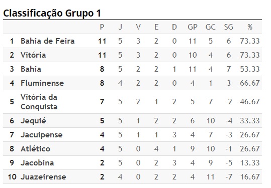Select the Vitória team row

(132, 55)
